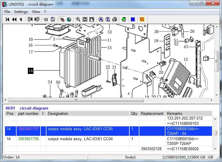Click part callout 12 in diagram
The width and height of the screenshot is (222, 162).
[186, 59]
